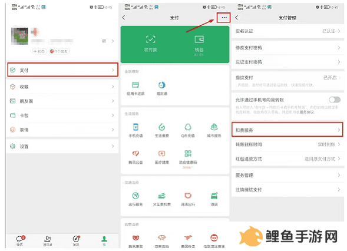The image size is (347, 251).
Task: Open the 服务管理 row
Action: (287, 175)
